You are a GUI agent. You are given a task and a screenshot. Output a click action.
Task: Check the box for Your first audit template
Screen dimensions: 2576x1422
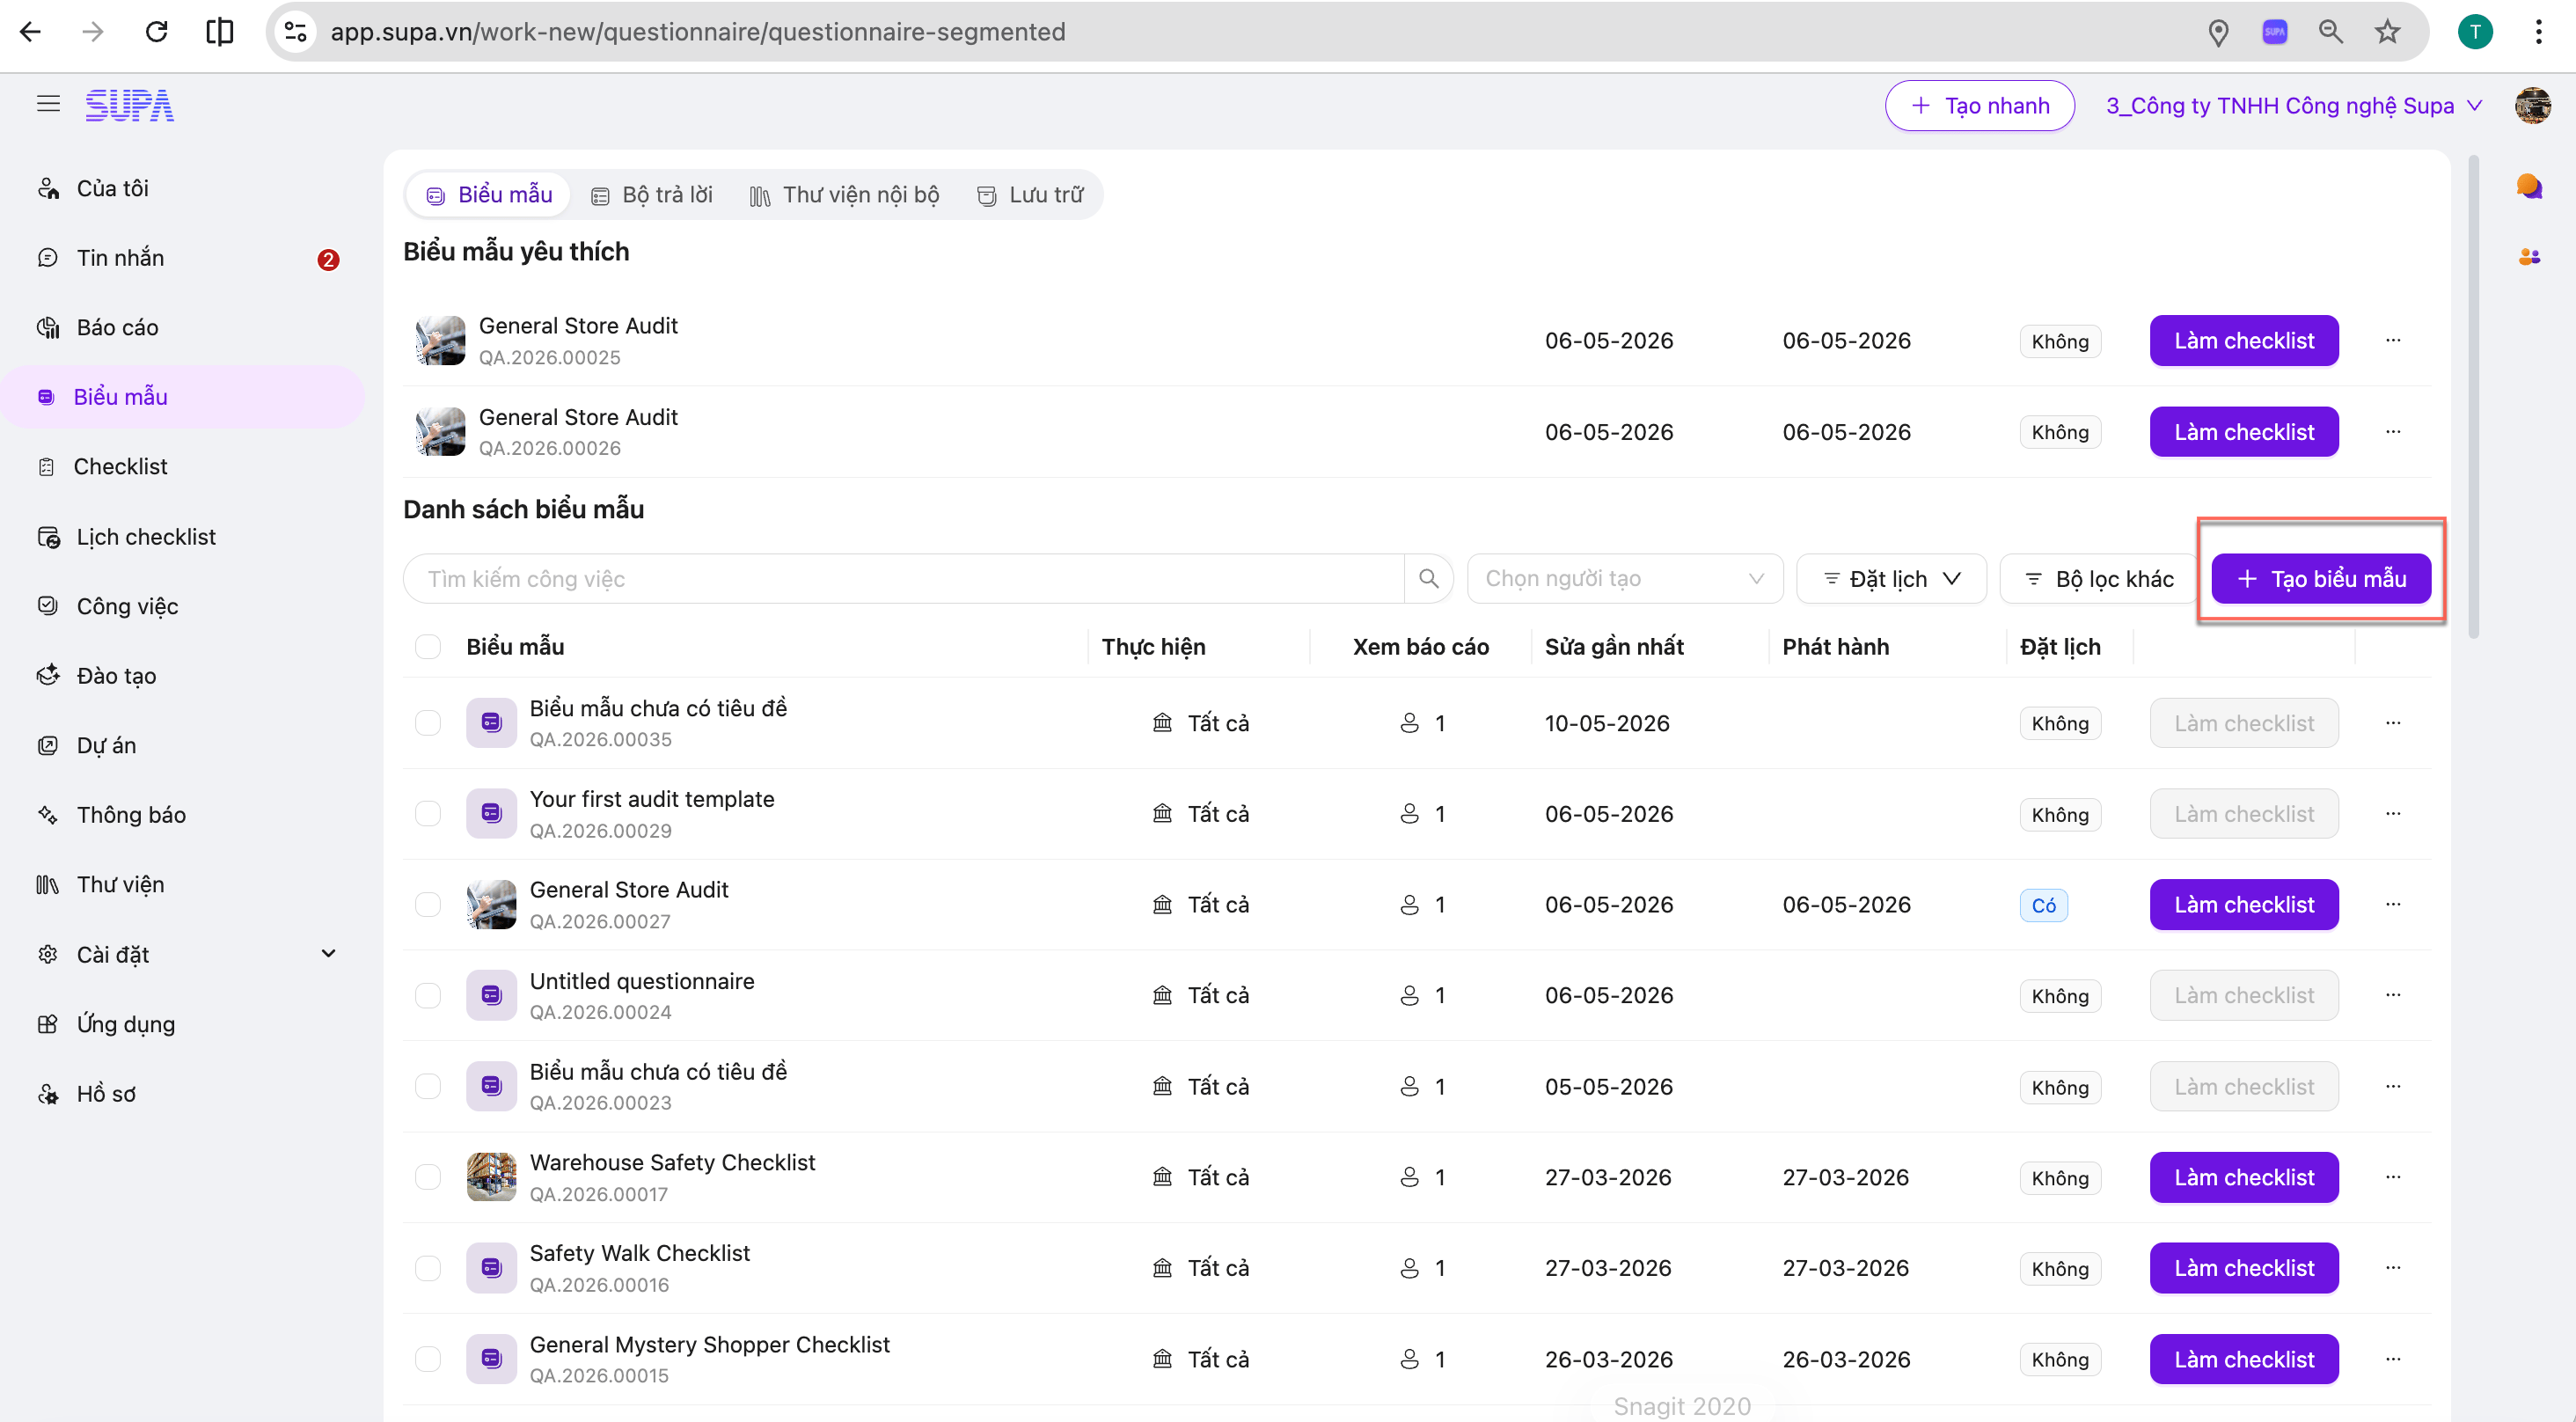(x=428, y=814)
